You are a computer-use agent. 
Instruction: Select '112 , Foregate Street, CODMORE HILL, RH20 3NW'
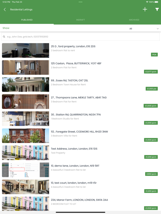click(79, 132)
